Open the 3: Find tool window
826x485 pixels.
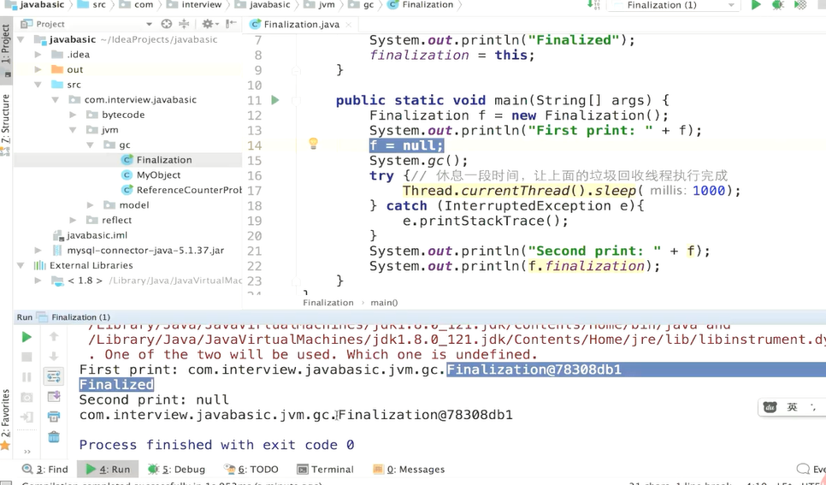(45, 470)
